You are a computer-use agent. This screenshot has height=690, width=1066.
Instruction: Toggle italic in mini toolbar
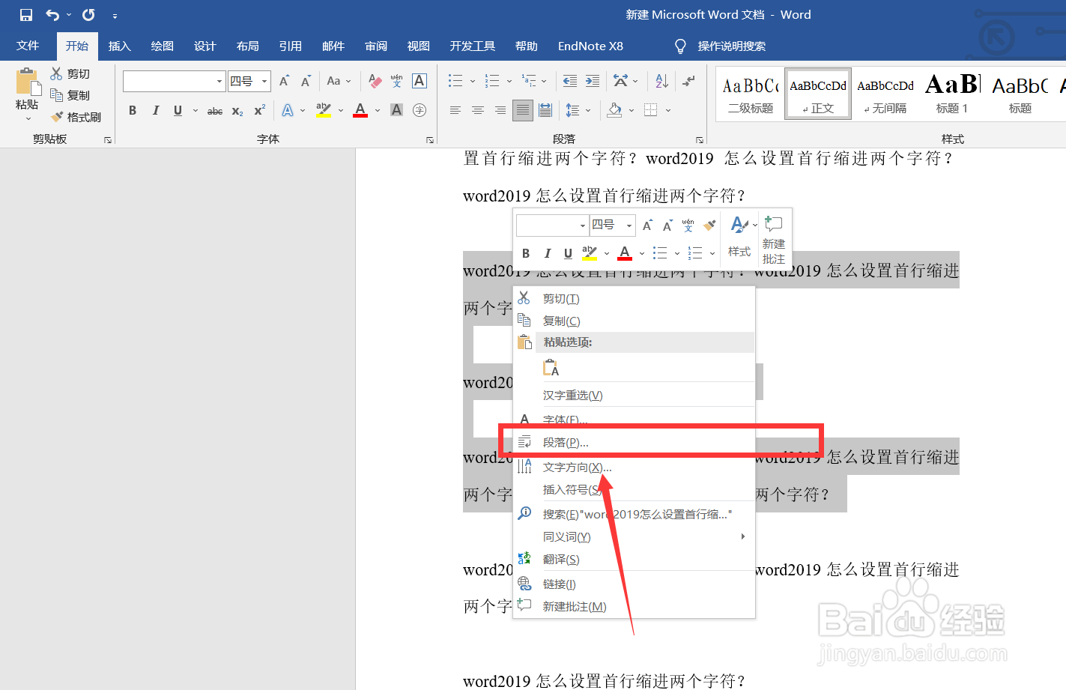[547, 253]
